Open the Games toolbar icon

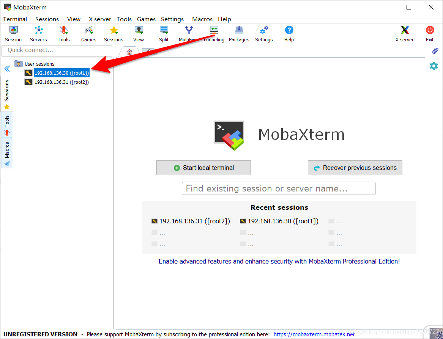click(89, 34)
